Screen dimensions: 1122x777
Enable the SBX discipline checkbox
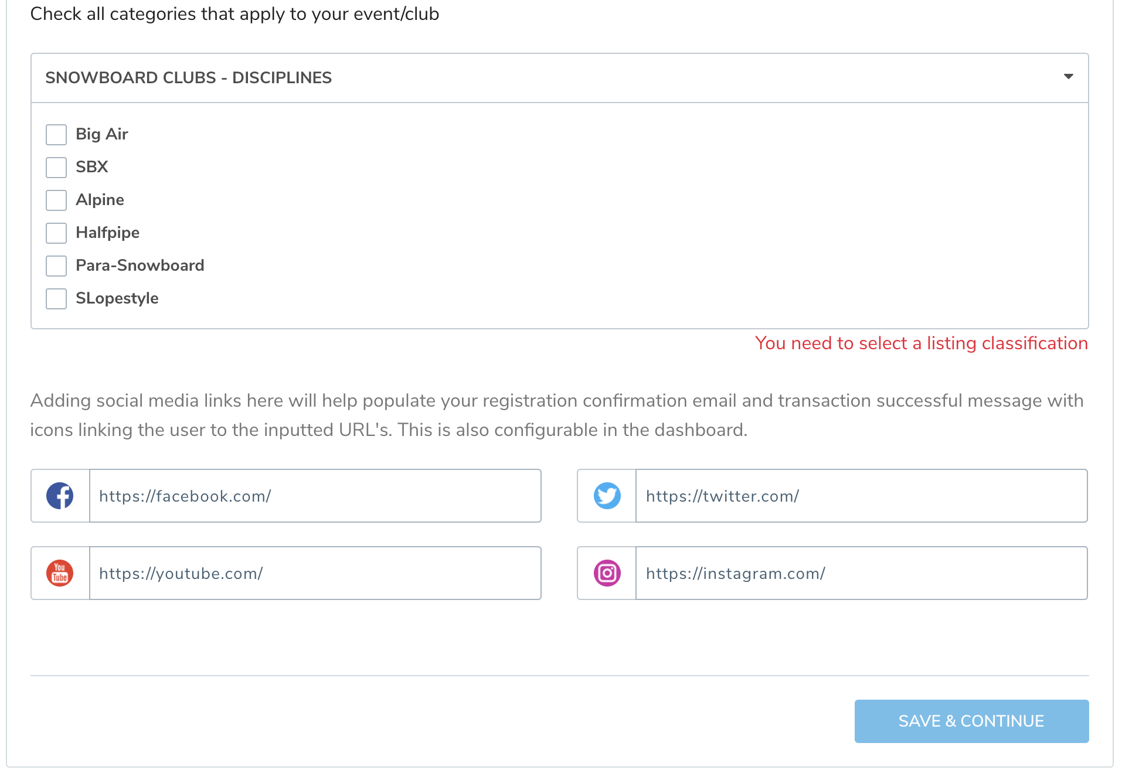[x=56, y=167]
